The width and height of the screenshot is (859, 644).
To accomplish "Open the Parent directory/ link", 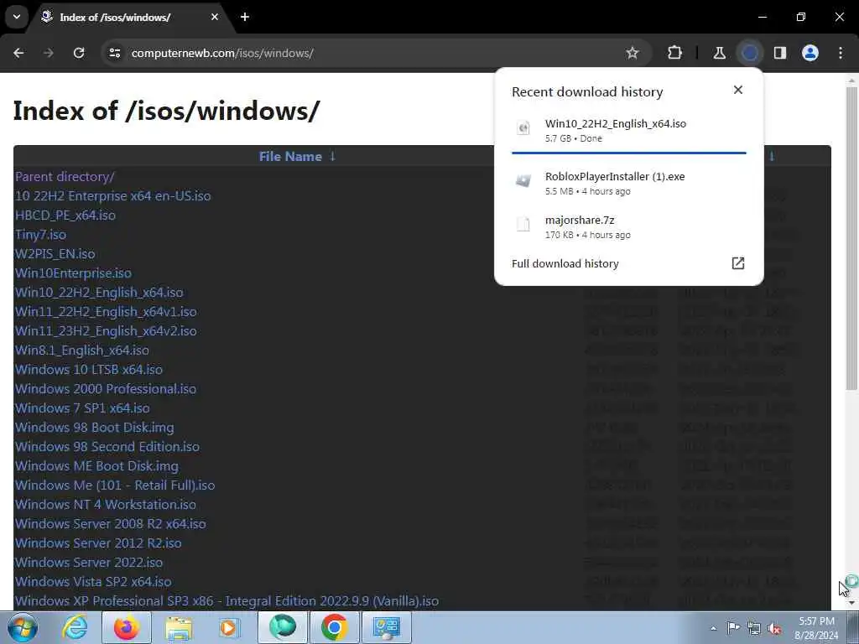I will tap(65, 176).
